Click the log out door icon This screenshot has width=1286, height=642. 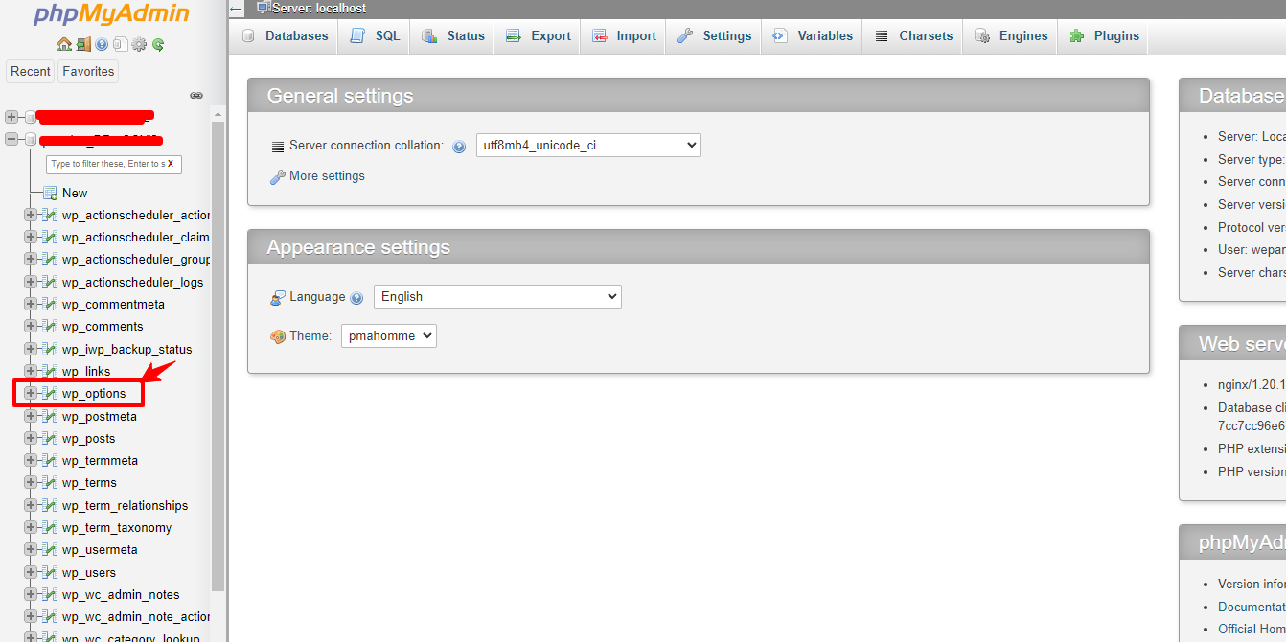pos(83,44)
